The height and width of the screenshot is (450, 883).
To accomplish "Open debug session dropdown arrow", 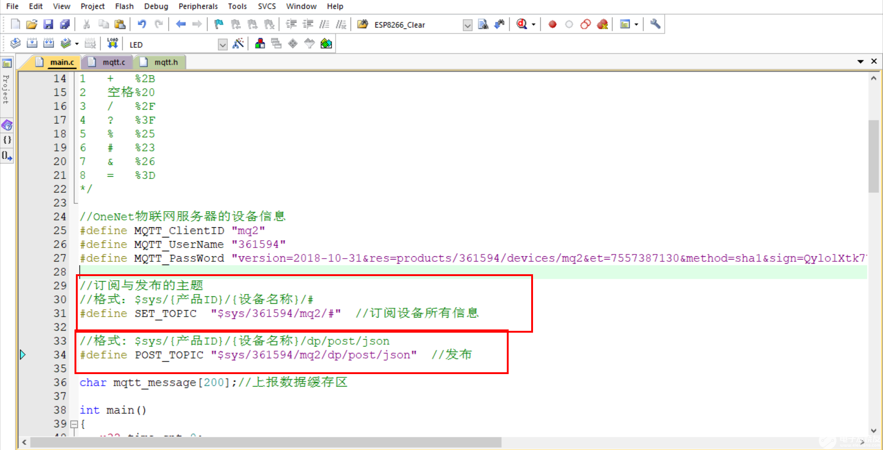I will (x=533, y=24).
